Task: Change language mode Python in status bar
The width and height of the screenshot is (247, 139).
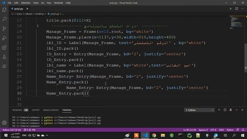Action: click(230, 130)
